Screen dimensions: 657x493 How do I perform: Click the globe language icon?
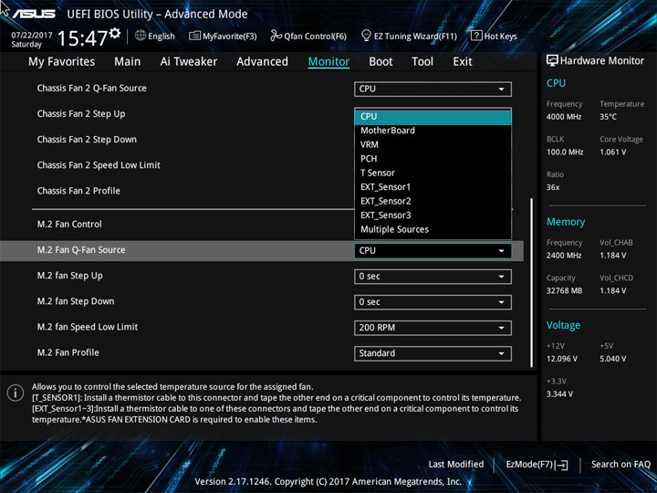point(141,36)
